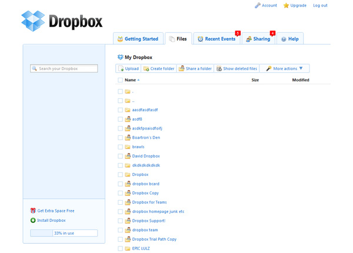Image resolution: width=353 pixels, height=253 pixels.
Task: Click shared folder icon of asdf8
Action: 128,119
